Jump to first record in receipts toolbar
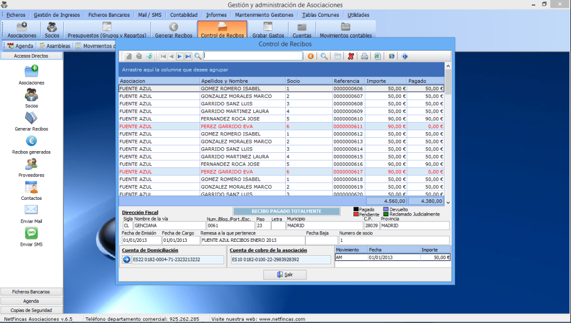The image size is (571, 323). 163,56
